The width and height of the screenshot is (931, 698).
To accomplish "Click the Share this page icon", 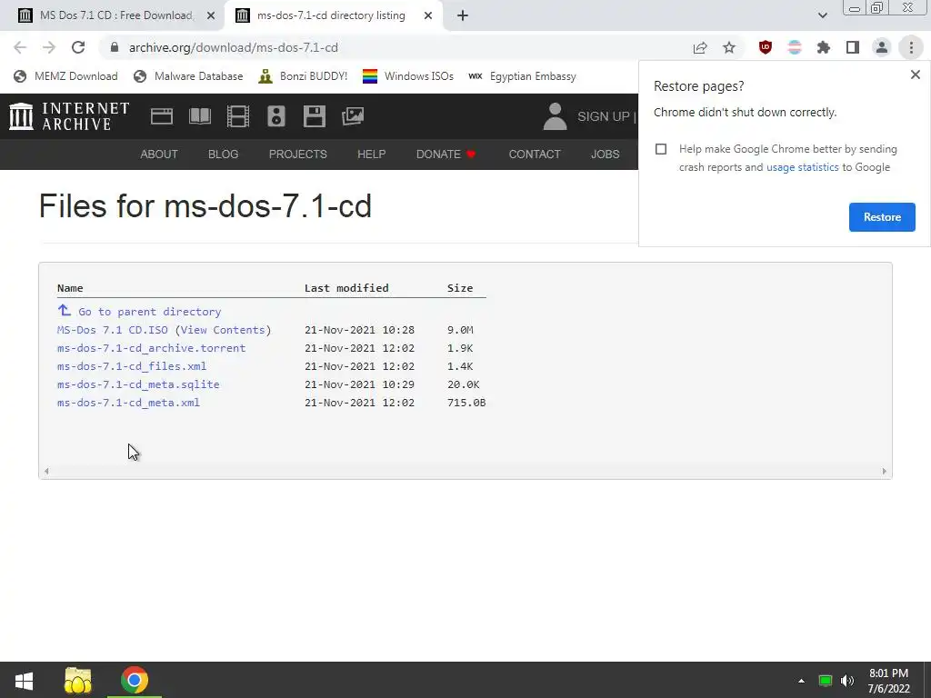I will (x=701, y=47).
